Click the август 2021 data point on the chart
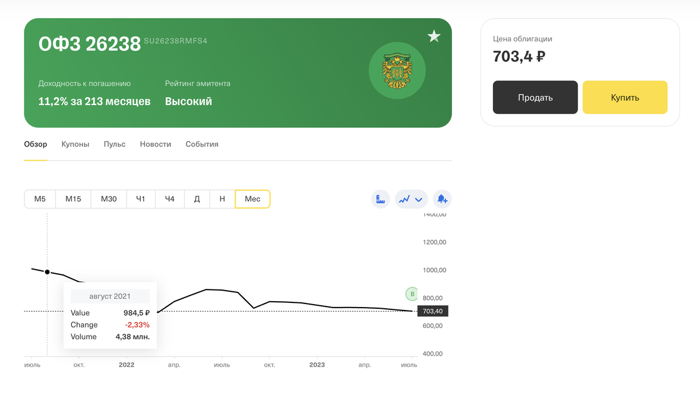 click(47, 271)
